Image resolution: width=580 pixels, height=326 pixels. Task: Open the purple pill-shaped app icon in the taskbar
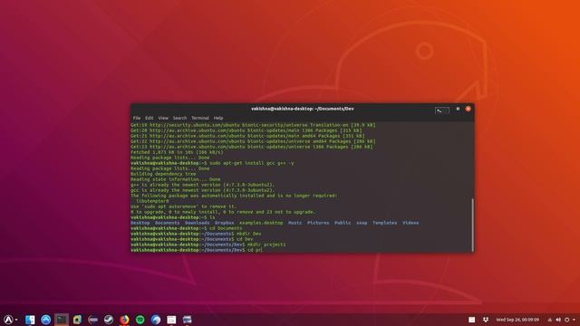pos(92,320)
